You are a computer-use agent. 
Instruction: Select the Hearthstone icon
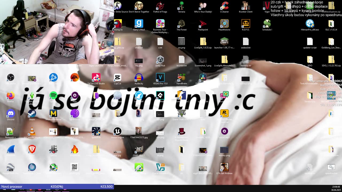(224, 25)
